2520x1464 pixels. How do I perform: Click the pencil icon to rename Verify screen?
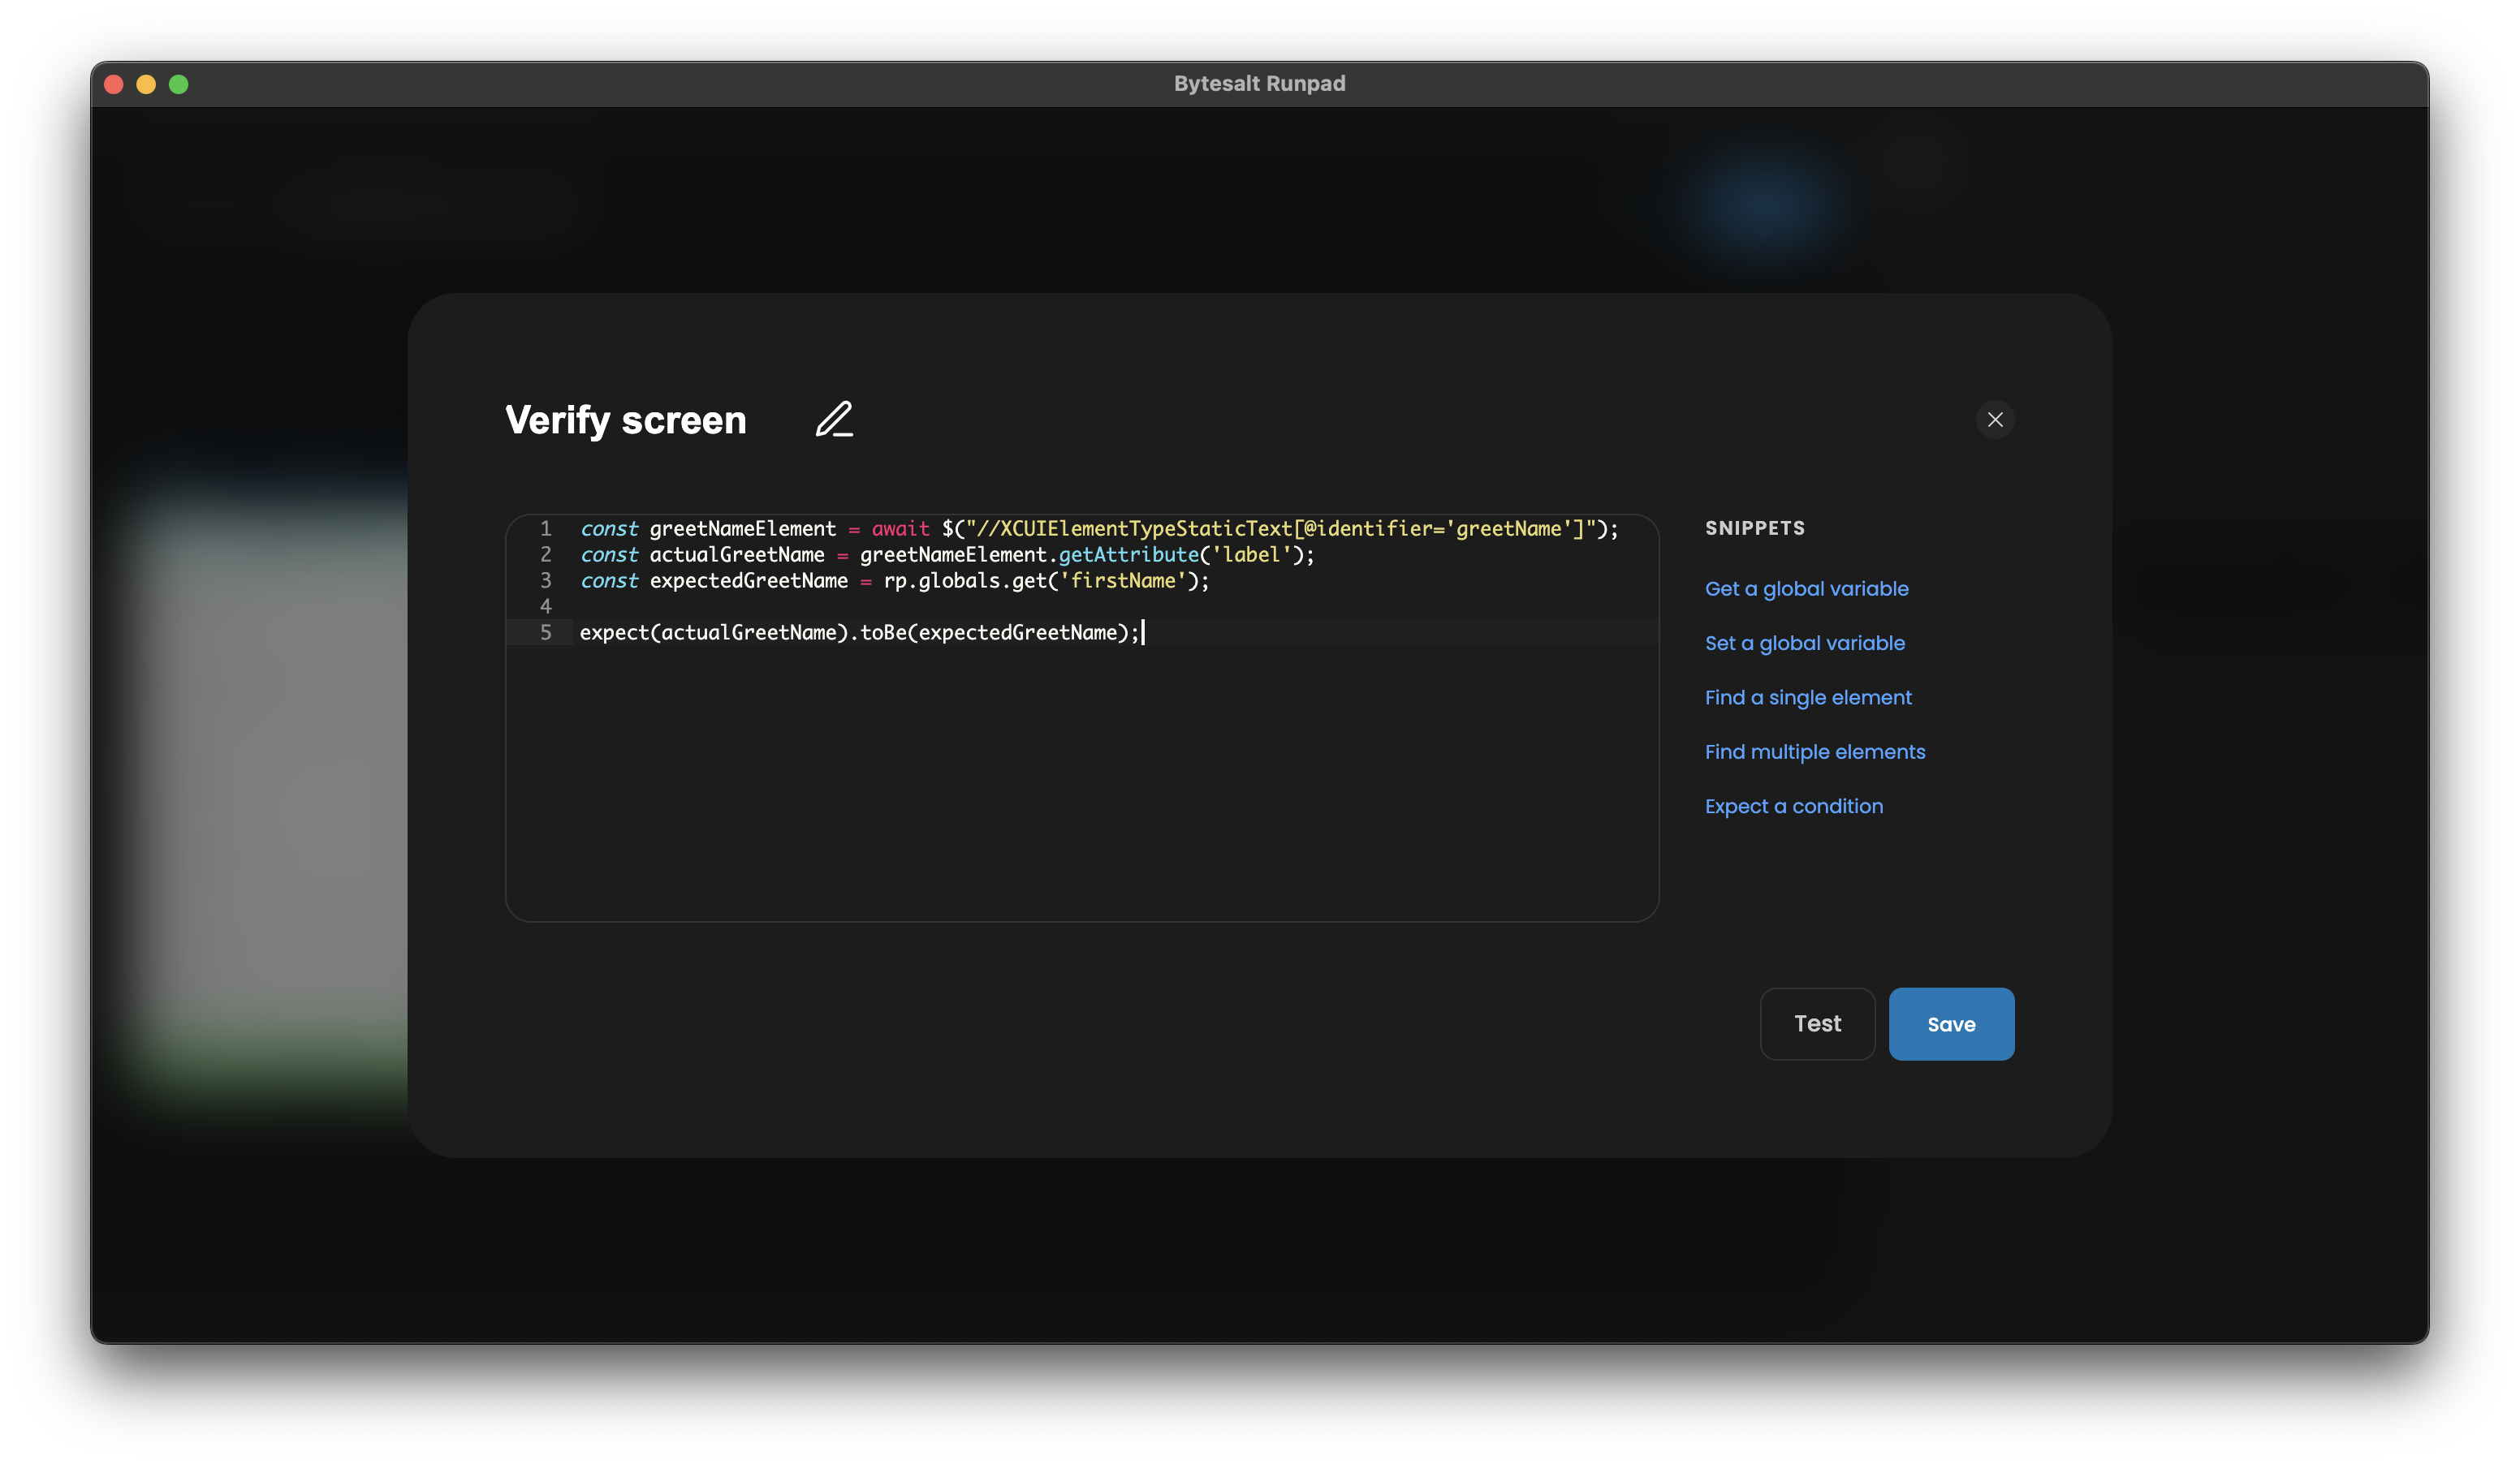[834, 420]
